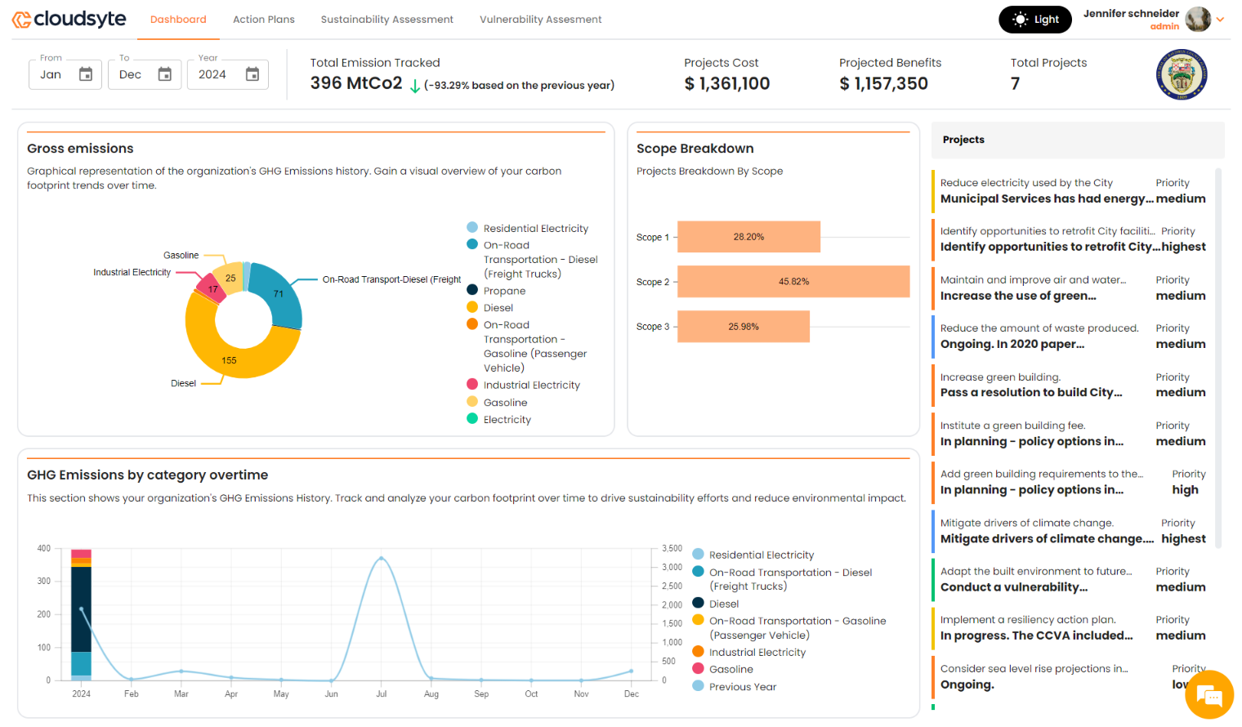
Task: Toggle Residential Electricity in donut chart legend
Action: tap(535, 229)
